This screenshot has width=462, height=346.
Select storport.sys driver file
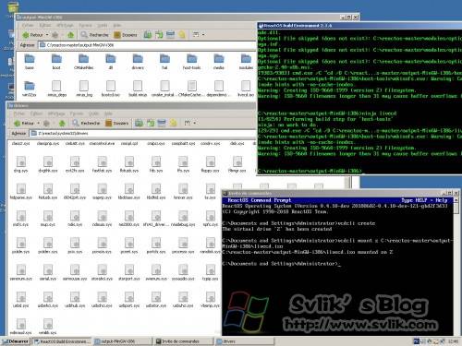pos(129,272)
